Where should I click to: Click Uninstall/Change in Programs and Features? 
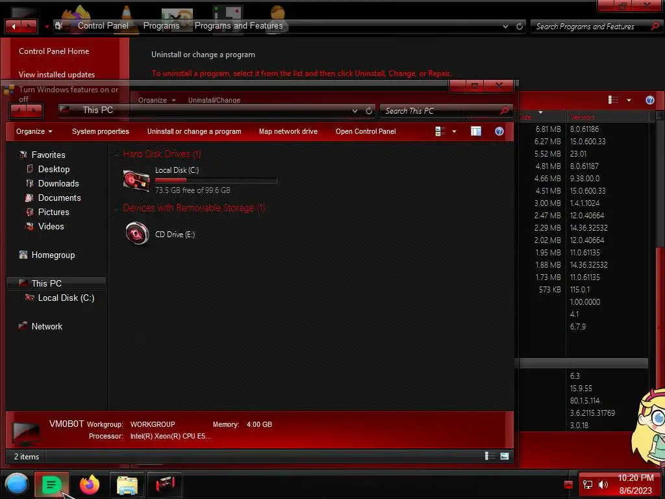pyautogui.click(x=214, y=100)
